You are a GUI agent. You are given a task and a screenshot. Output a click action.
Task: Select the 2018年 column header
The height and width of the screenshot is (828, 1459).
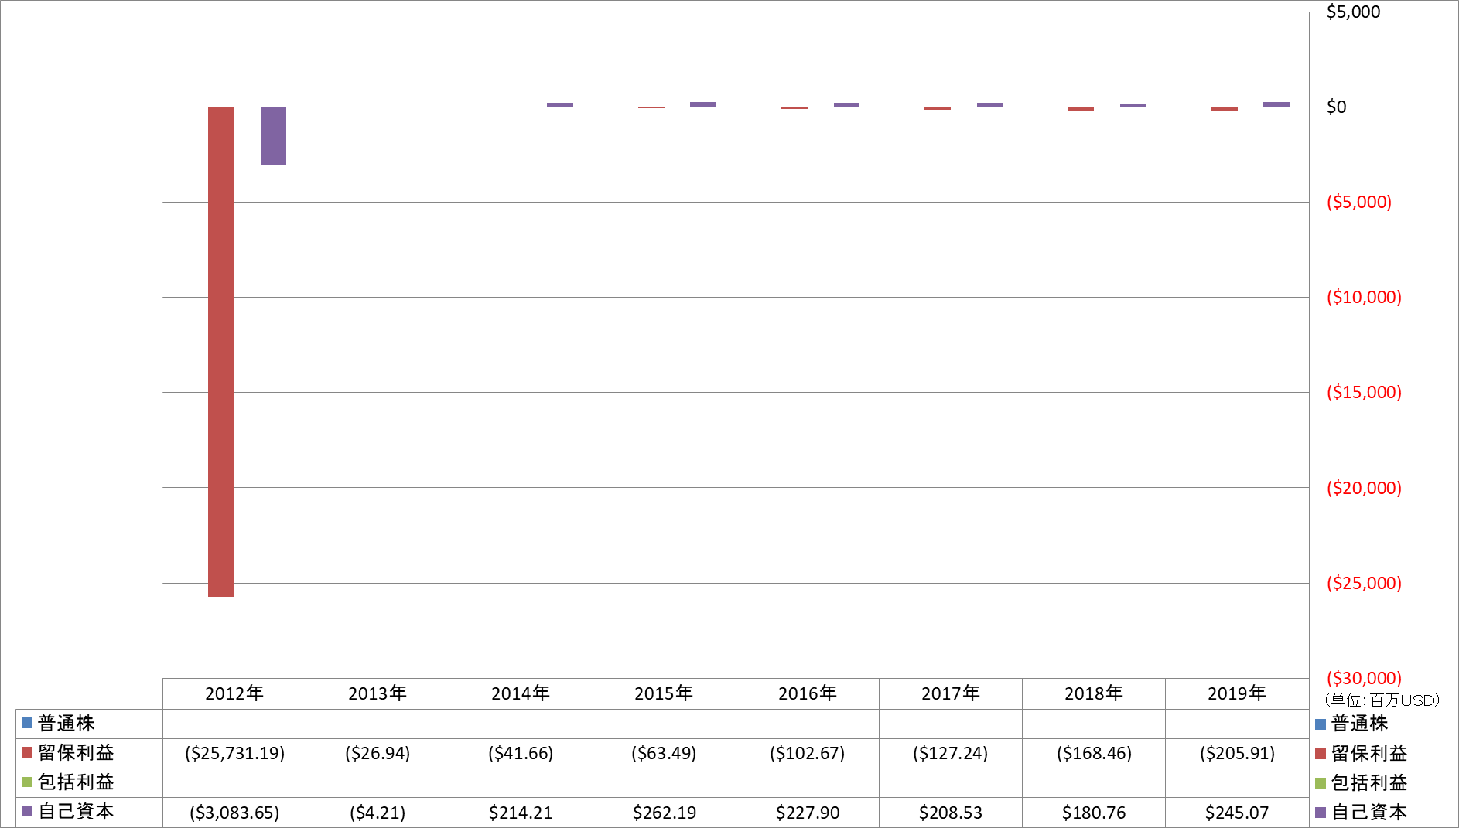[1094, 693]
